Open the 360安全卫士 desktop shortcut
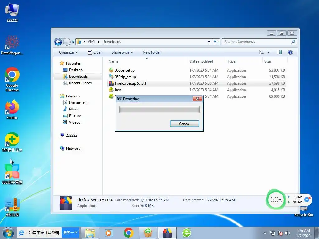The height and width of the screenshot is (239, 319). (12, 142)
